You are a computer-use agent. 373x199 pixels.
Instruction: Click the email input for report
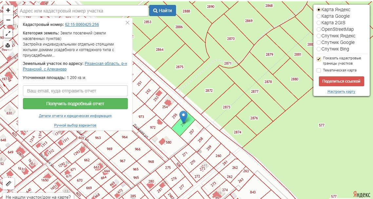pos(75,91)
